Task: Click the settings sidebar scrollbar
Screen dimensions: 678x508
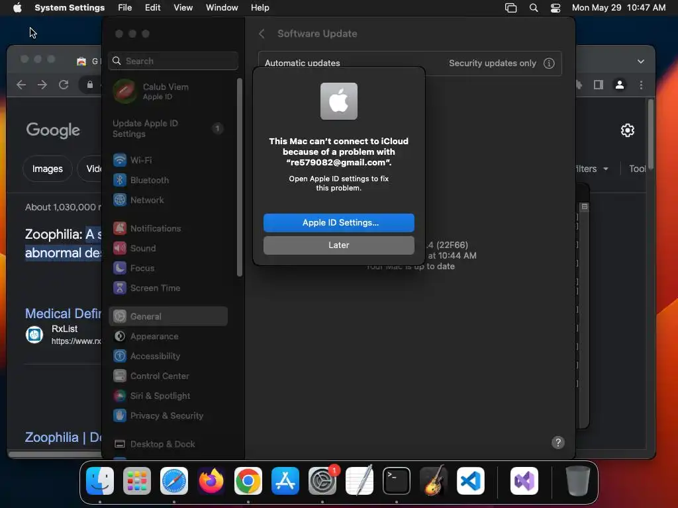Action: [240, 177]
